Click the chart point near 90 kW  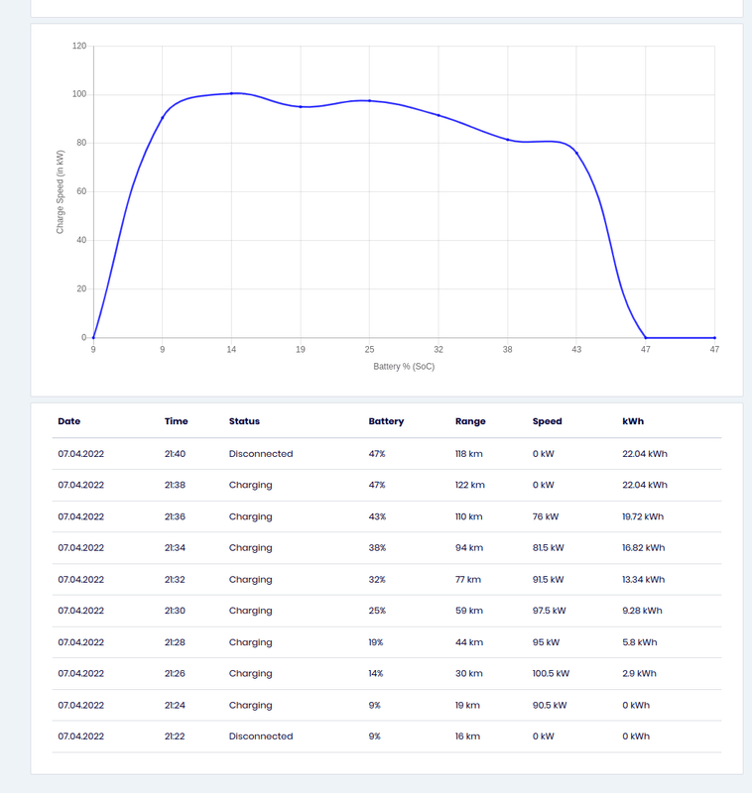(x=163, y=118)
